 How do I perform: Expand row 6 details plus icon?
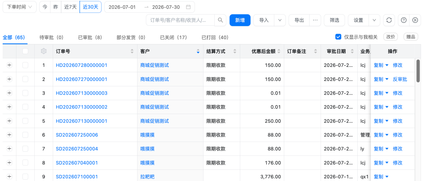point(9,135)
